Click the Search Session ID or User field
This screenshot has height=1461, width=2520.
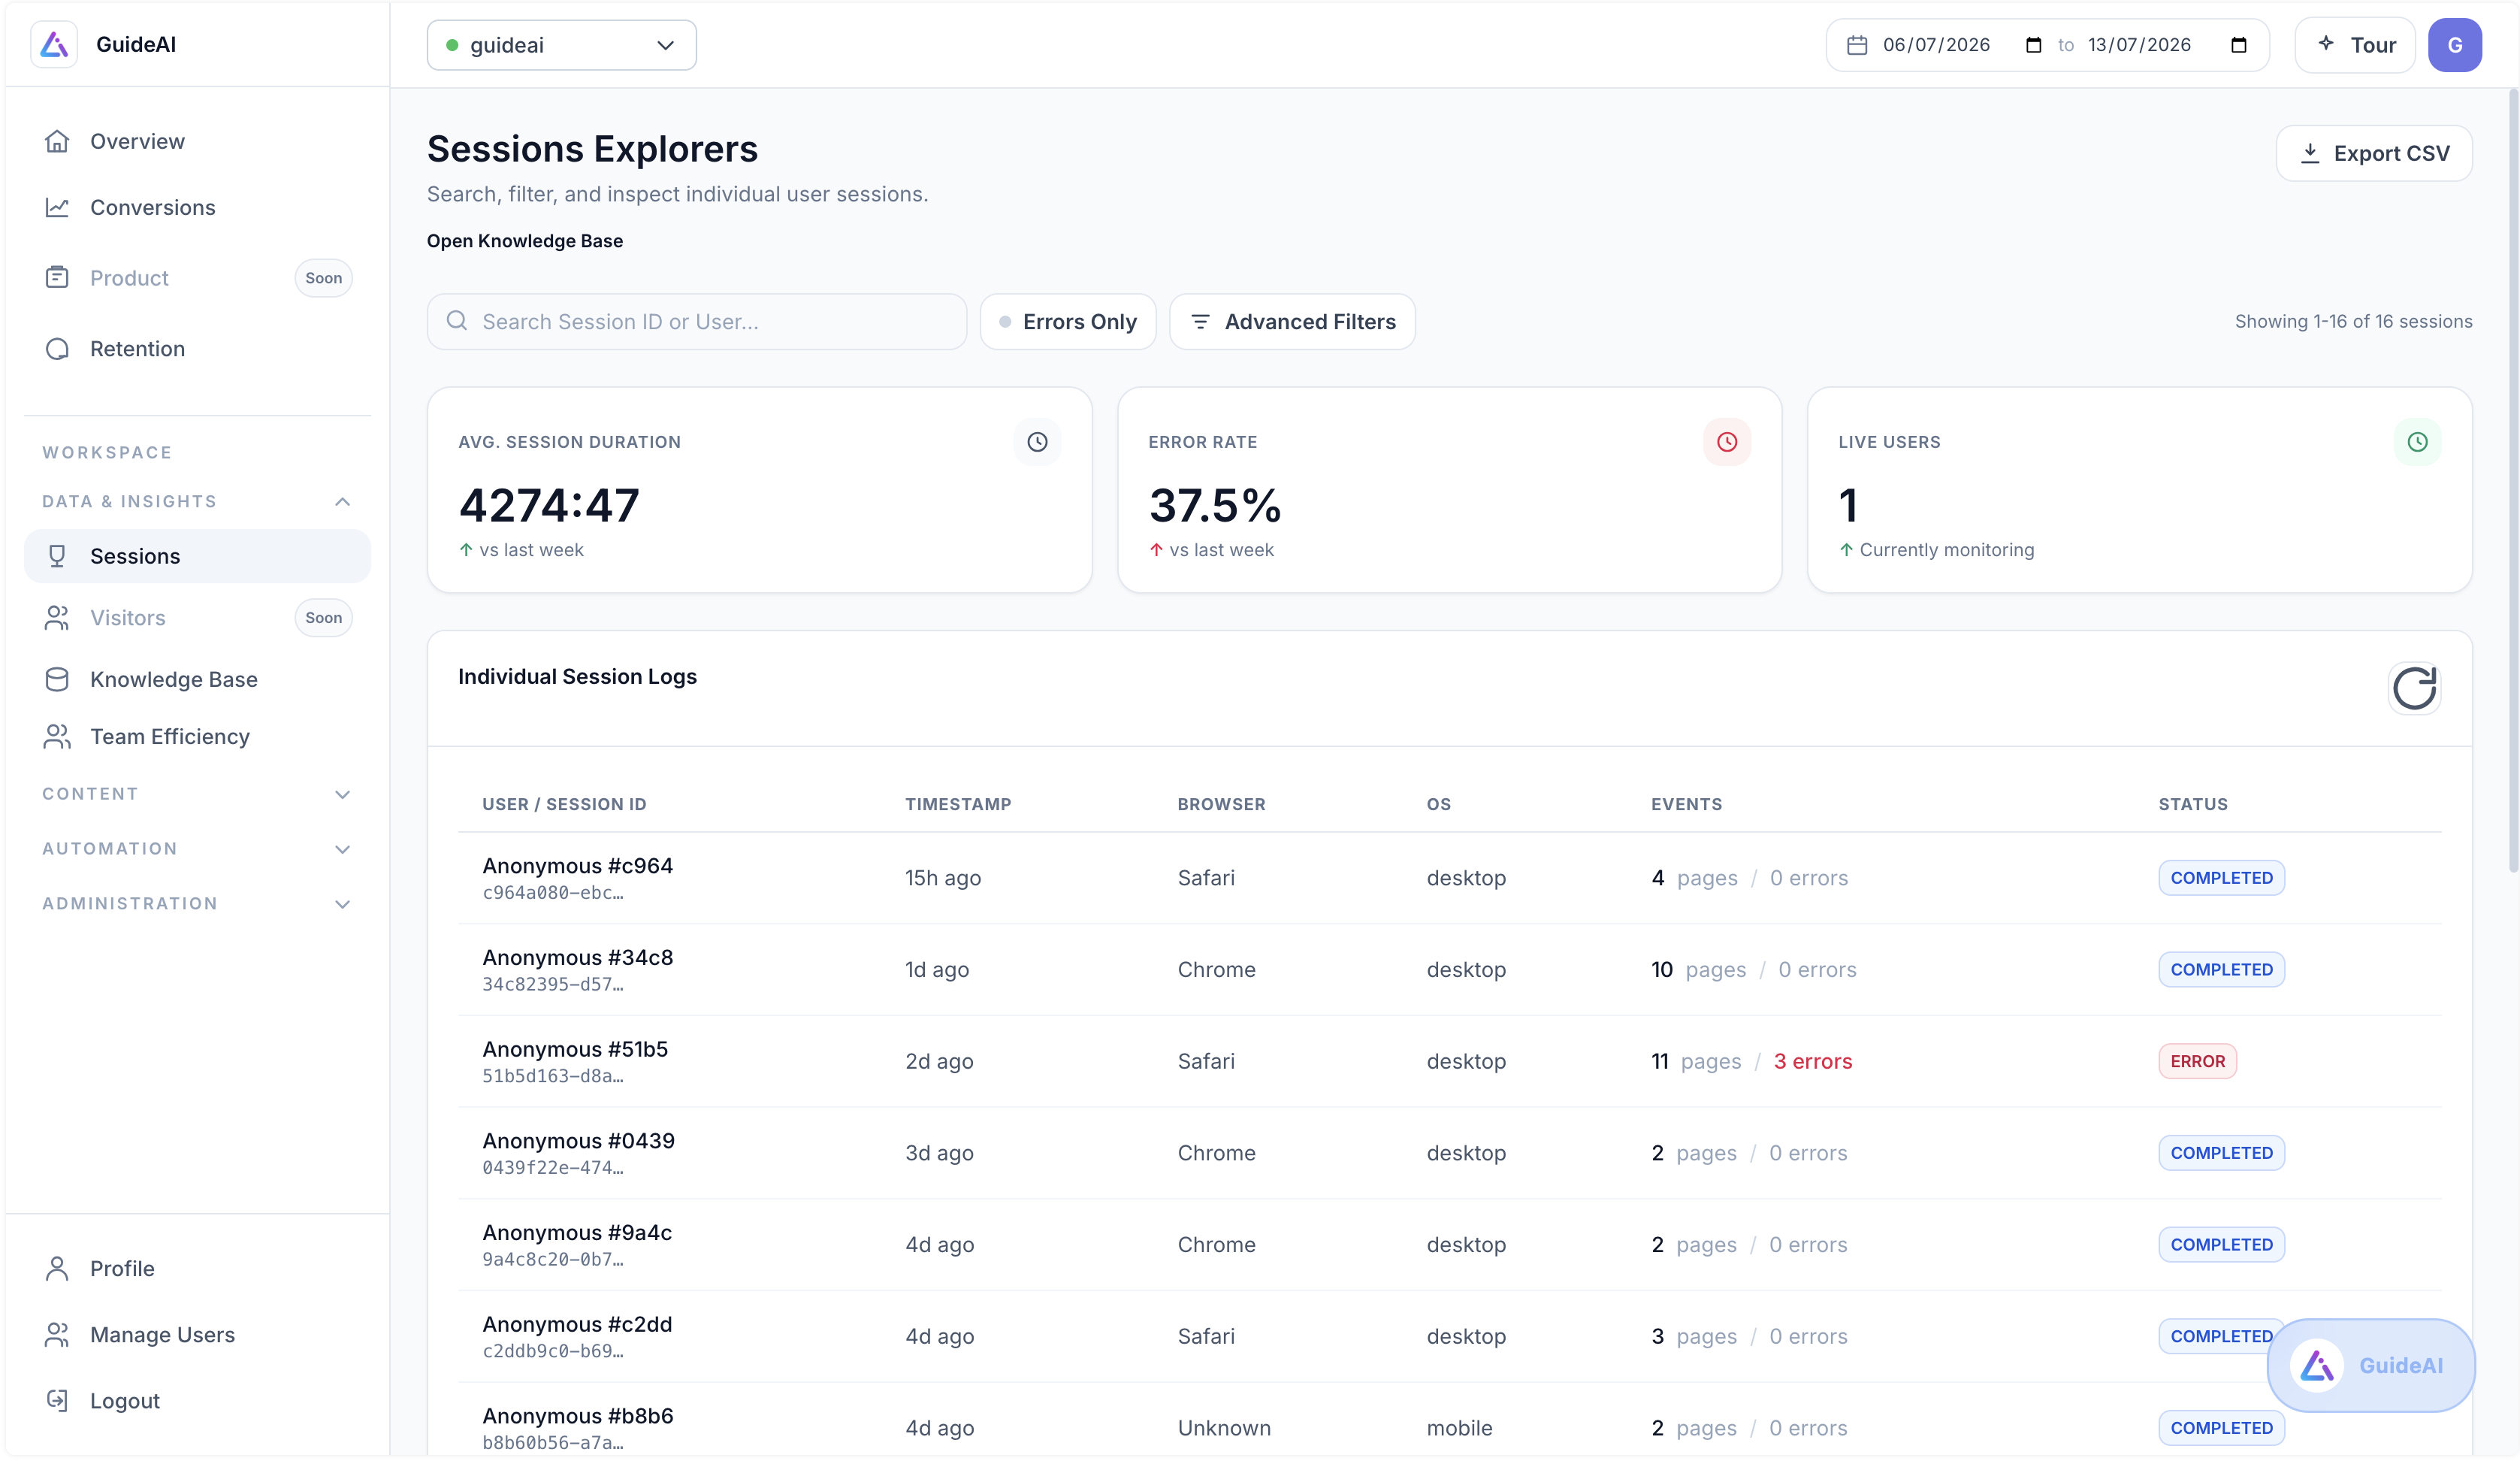click(697, 321)
